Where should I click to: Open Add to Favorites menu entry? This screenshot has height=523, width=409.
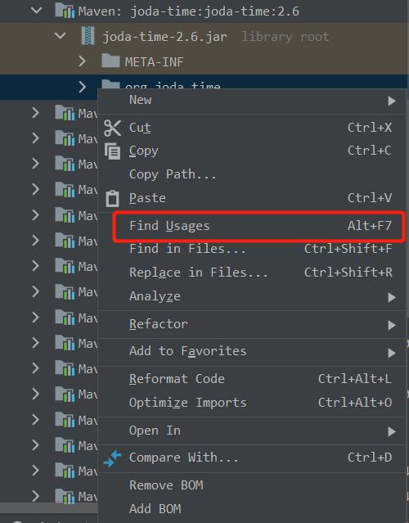point(252,351)
